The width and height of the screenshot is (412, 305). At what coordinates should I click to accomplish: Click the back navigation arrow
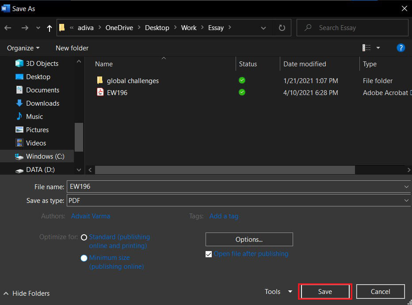tap(8, 28)
